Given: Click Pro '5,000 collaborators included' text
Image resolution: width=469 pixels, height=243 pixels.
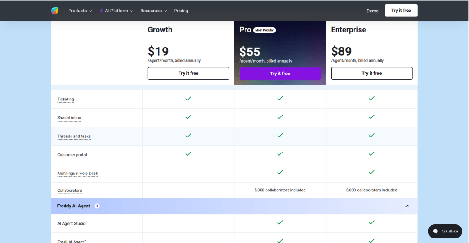Looking at the screenshot, I should coord(280,190).
